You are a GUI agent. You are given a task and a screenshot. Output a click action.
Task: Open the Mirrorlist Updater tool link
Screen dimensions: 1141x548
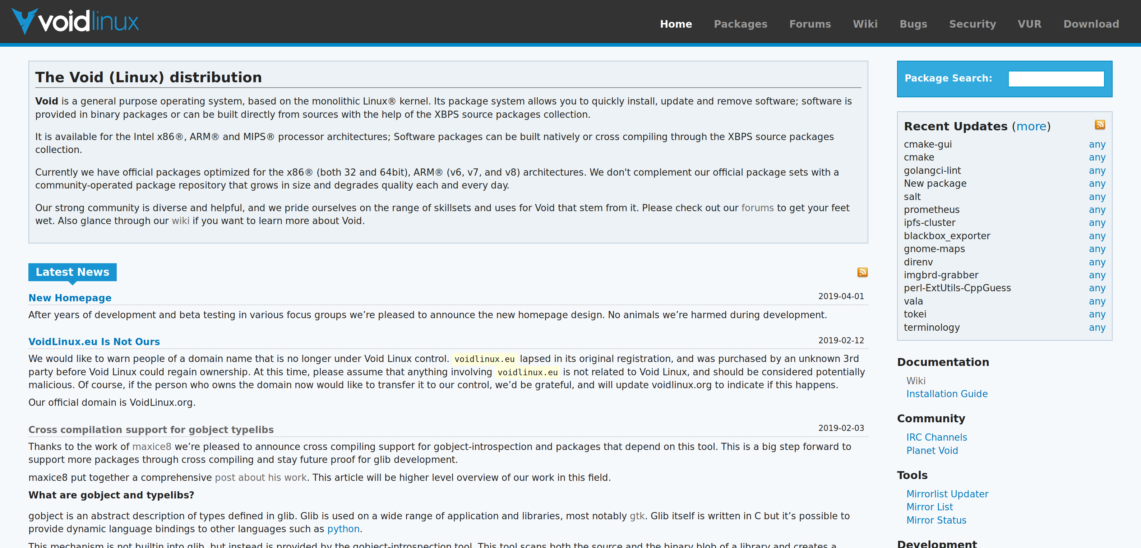(x=947, y=494)
